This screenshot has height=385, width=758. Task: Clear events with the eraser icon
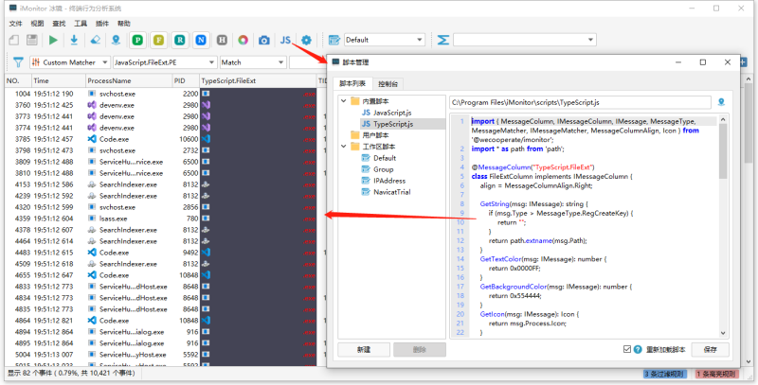(96, 40)
